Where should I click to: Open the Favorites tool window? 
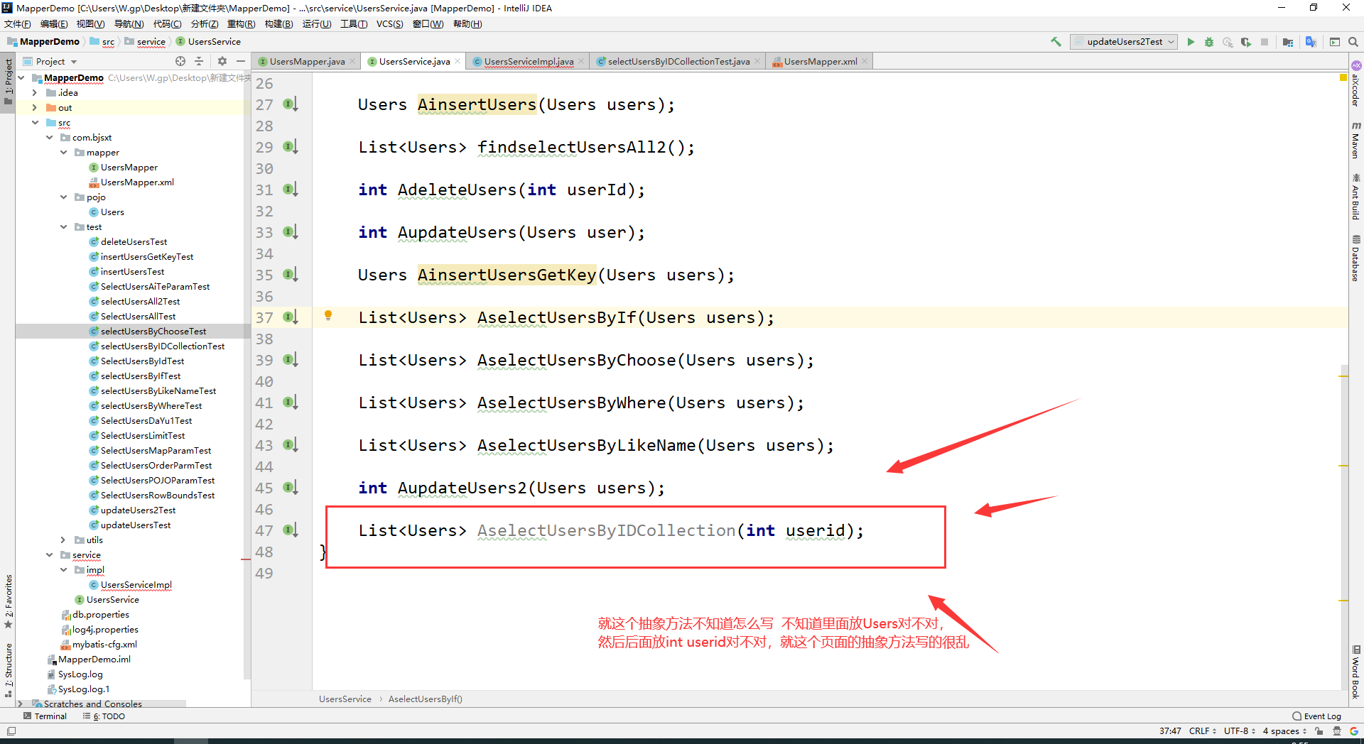point(9,601)
